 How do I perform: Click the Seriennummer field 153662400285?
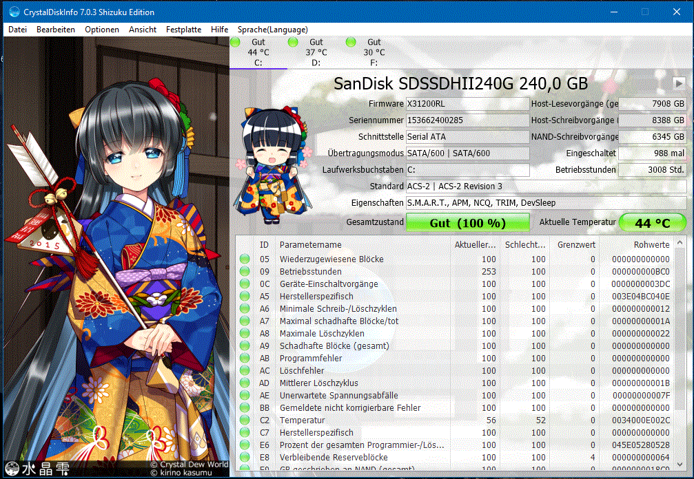click(x=467, y=120)
